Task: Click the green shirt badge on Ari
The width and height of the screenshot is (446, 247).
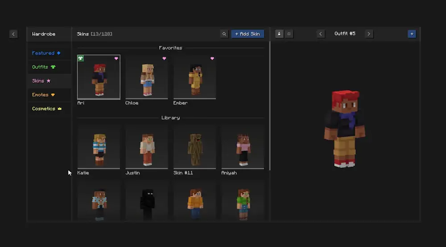Action: pos(81,58)
